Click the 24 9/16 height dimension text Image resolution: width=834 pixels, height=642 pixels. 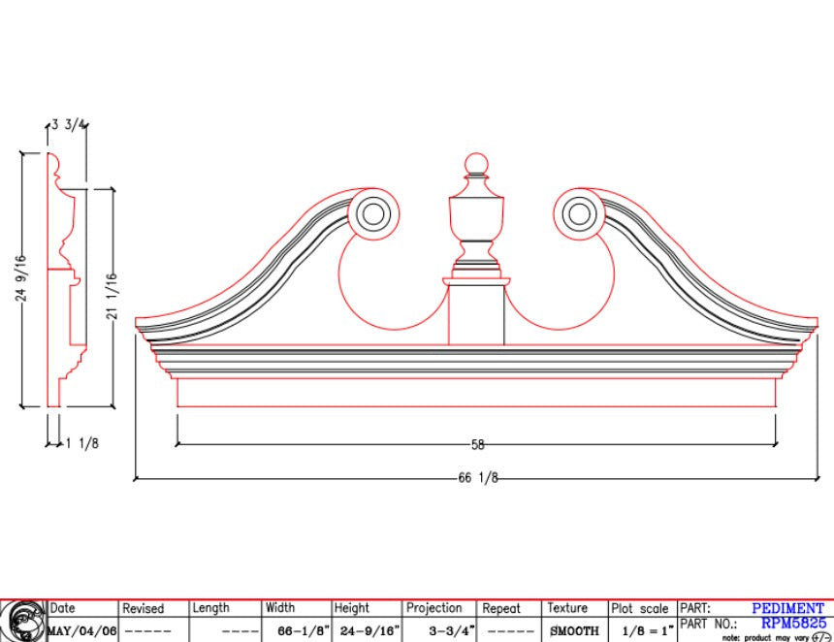click(21, 279)
